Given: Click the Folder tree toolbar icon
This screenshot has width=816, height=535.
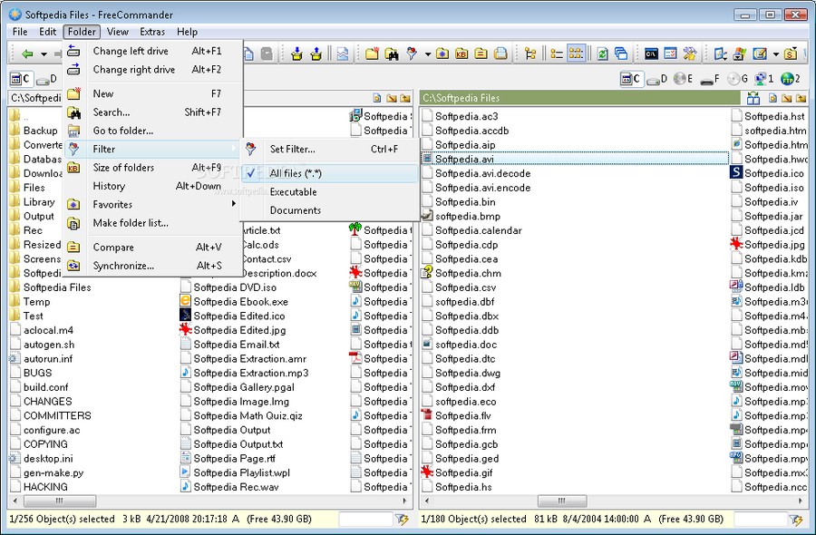Looking at the screenshot, I should pos(530,53).
